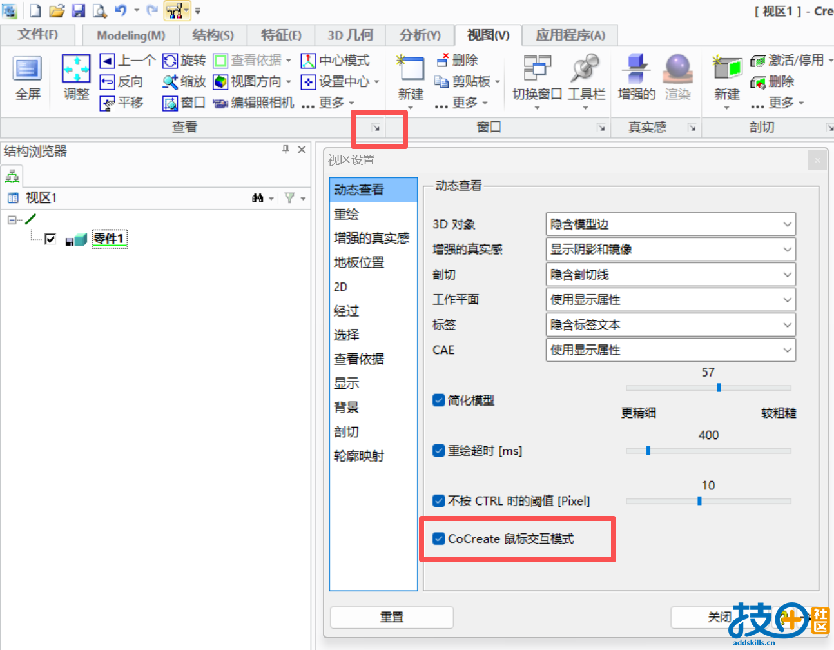Open the 标签 dropdown showing 隐含标签文本
The height and width of the screenshot is (650, 834).
(x=670, y=325)
